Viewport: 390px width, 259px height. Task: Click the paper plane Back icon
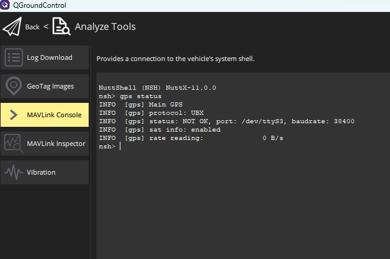click(12, 27)
